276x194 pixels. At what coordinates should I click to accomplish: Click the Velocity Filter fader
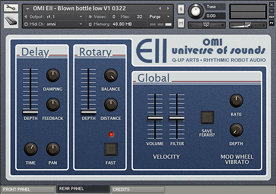177,118
